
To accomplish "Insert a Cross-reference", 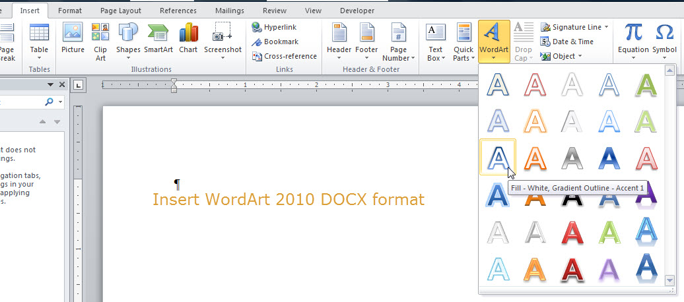I will (x=285, y=56).
